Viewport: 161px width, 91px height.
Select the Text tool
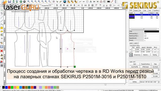click(2, 35)
